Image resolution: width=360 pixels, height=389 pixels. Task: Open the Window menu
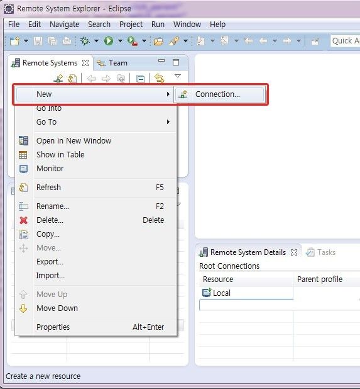187,25
